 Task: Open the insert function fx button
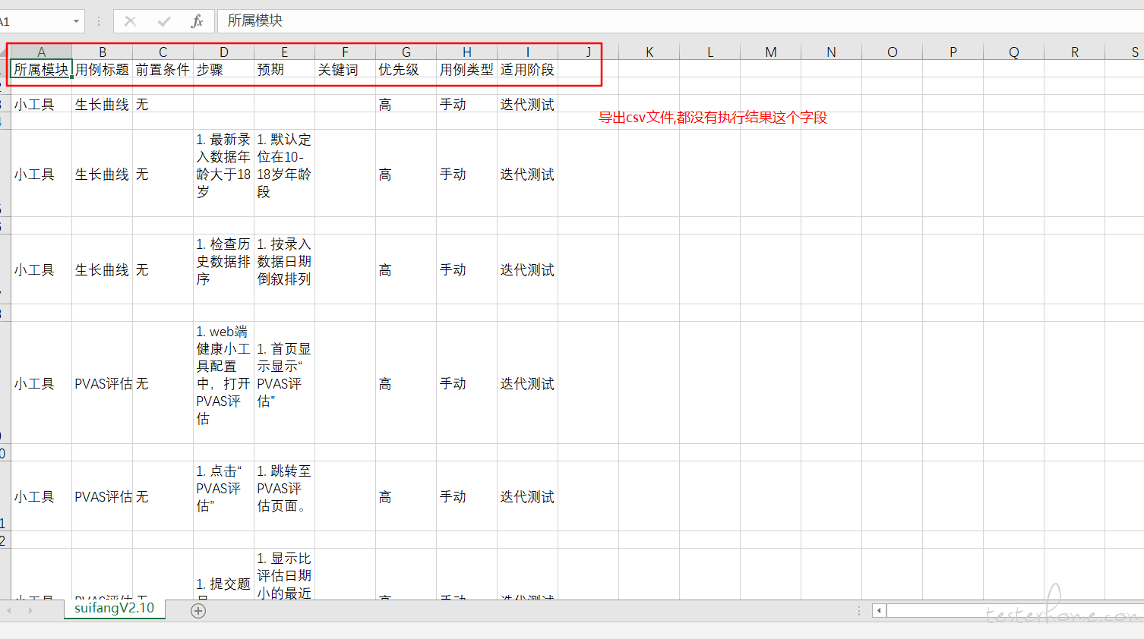197,21
